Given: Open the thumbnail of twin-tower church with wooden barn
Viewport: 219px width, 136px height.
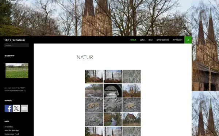Looking at the screenshot, I should coord(131,91).
